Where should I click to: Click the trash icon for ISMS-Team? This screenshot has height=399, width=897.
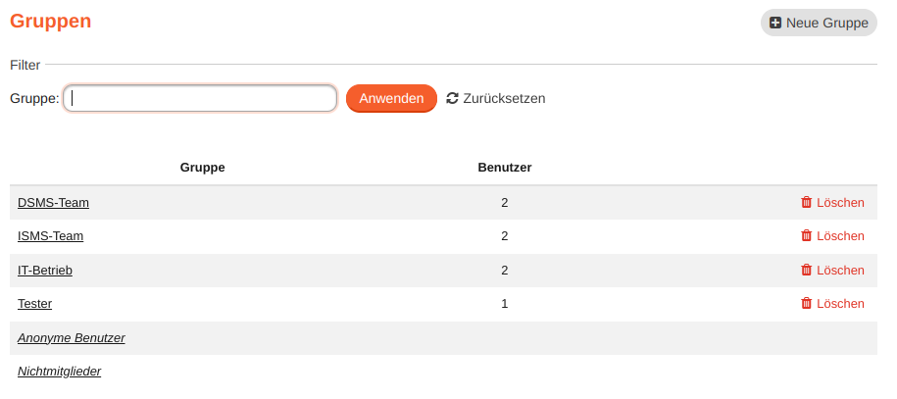point(807,235)
